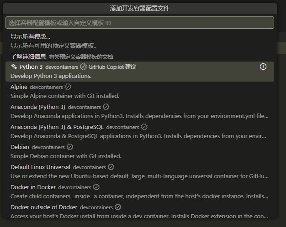The height and width of the screenshot is (227, 286).
Task: Click 'Simple Alpine container with Git installed.' text
Action: coord(65,96)
